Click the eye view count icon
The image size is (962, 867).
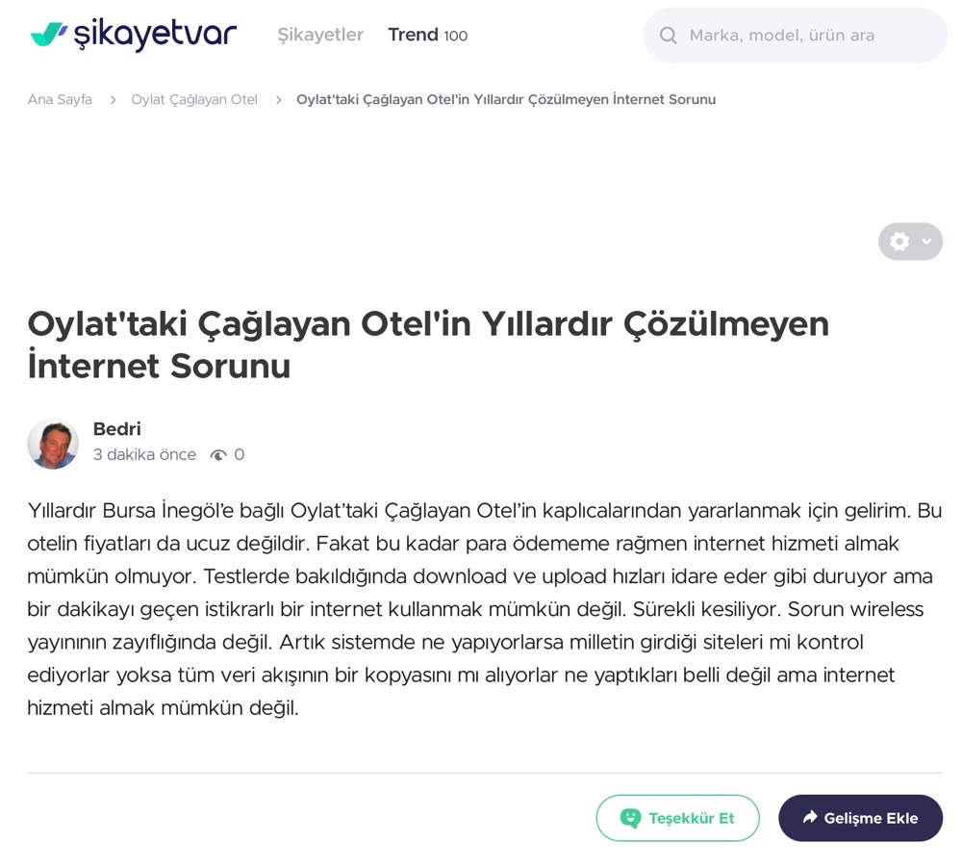tap(218, 455)
